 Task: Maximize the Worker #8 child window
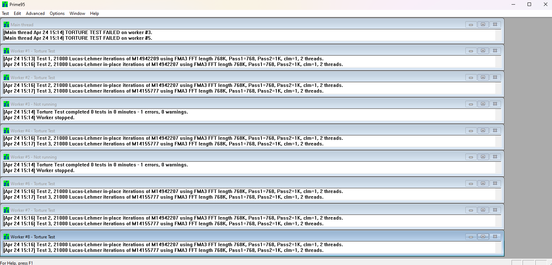[x=483, y=237]
